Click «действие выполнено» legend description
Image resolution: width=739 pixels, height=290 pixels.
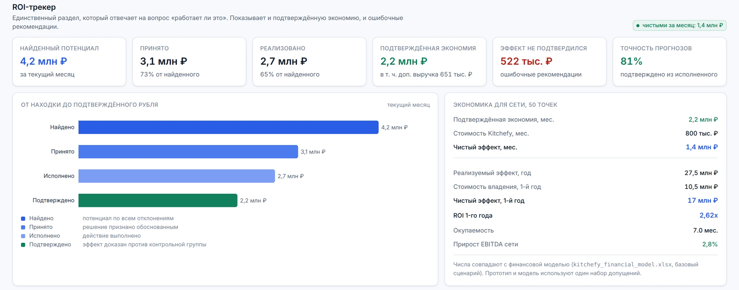[x=112, y=236]
